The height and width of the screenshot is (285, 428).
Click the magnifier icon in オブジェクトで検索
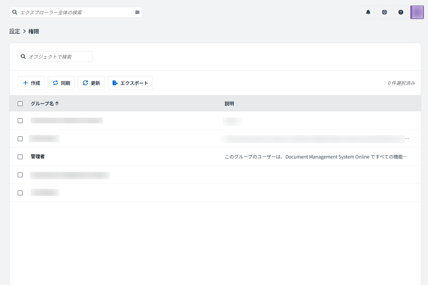tap(23, 57)
